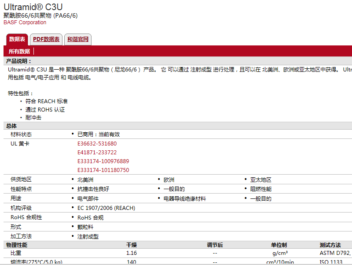Click the 机构评级 row label
This screenshot has width=352, height=265.
21,208
